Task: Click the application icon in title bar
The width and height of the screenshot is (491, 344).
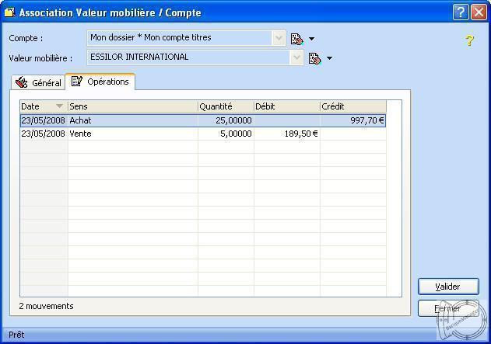Action: (x=9, y=12)
